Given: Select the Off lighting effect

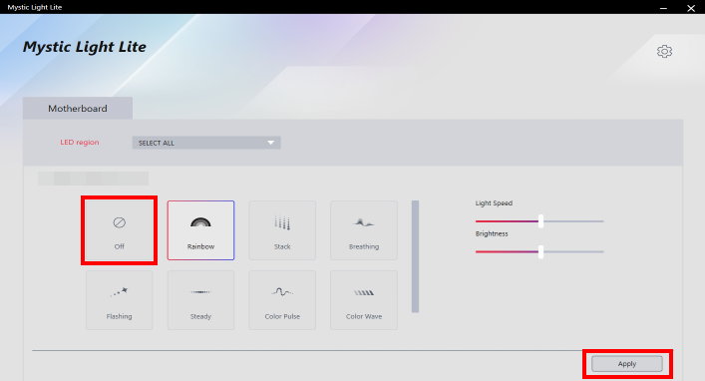Looking at the screenshot, I should pyautogui.click(x=119, y=230).
